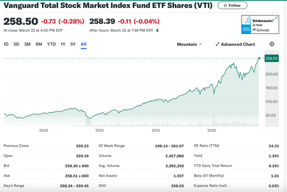
Task: Click the 258.50 current price chart label
Action: click(x=272, y=59)
